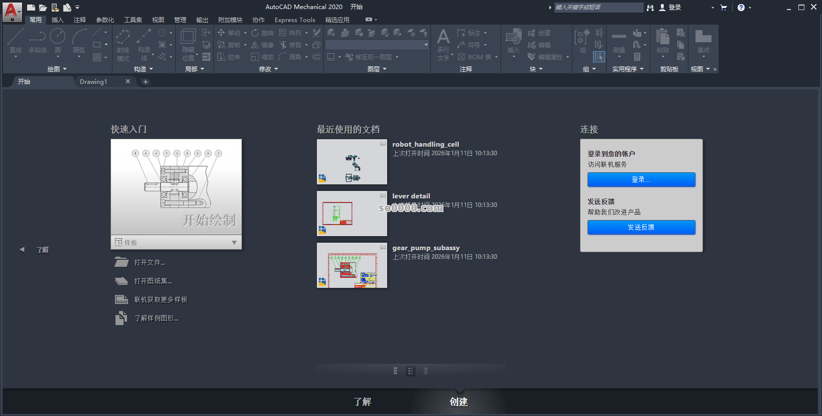Toggle the pin on gear_pump_subassy document
822x416 pixels.
383,248
